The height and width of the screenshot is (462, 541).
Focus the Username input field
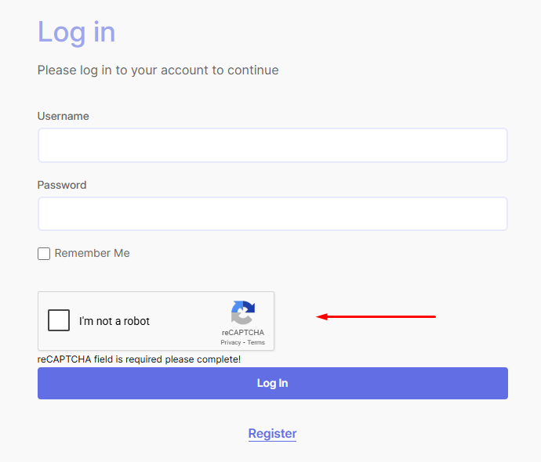[x=272, y=146]
